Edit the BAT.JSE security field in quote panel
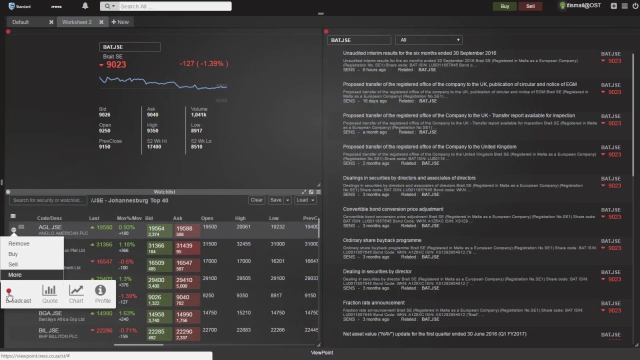The height and width of the screenshot is (360, 640). 129,47
